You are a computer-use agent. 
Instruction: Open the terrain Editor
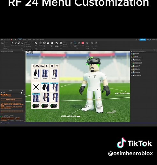click(36, 43)
